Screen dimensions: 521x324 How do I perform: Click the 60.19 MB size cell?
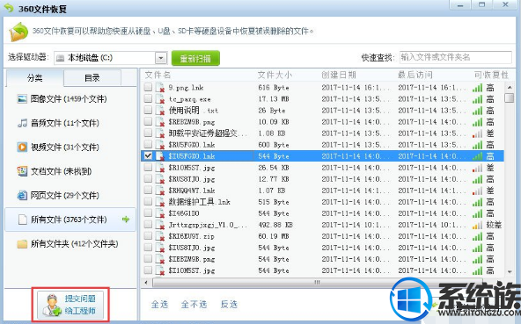274,236
